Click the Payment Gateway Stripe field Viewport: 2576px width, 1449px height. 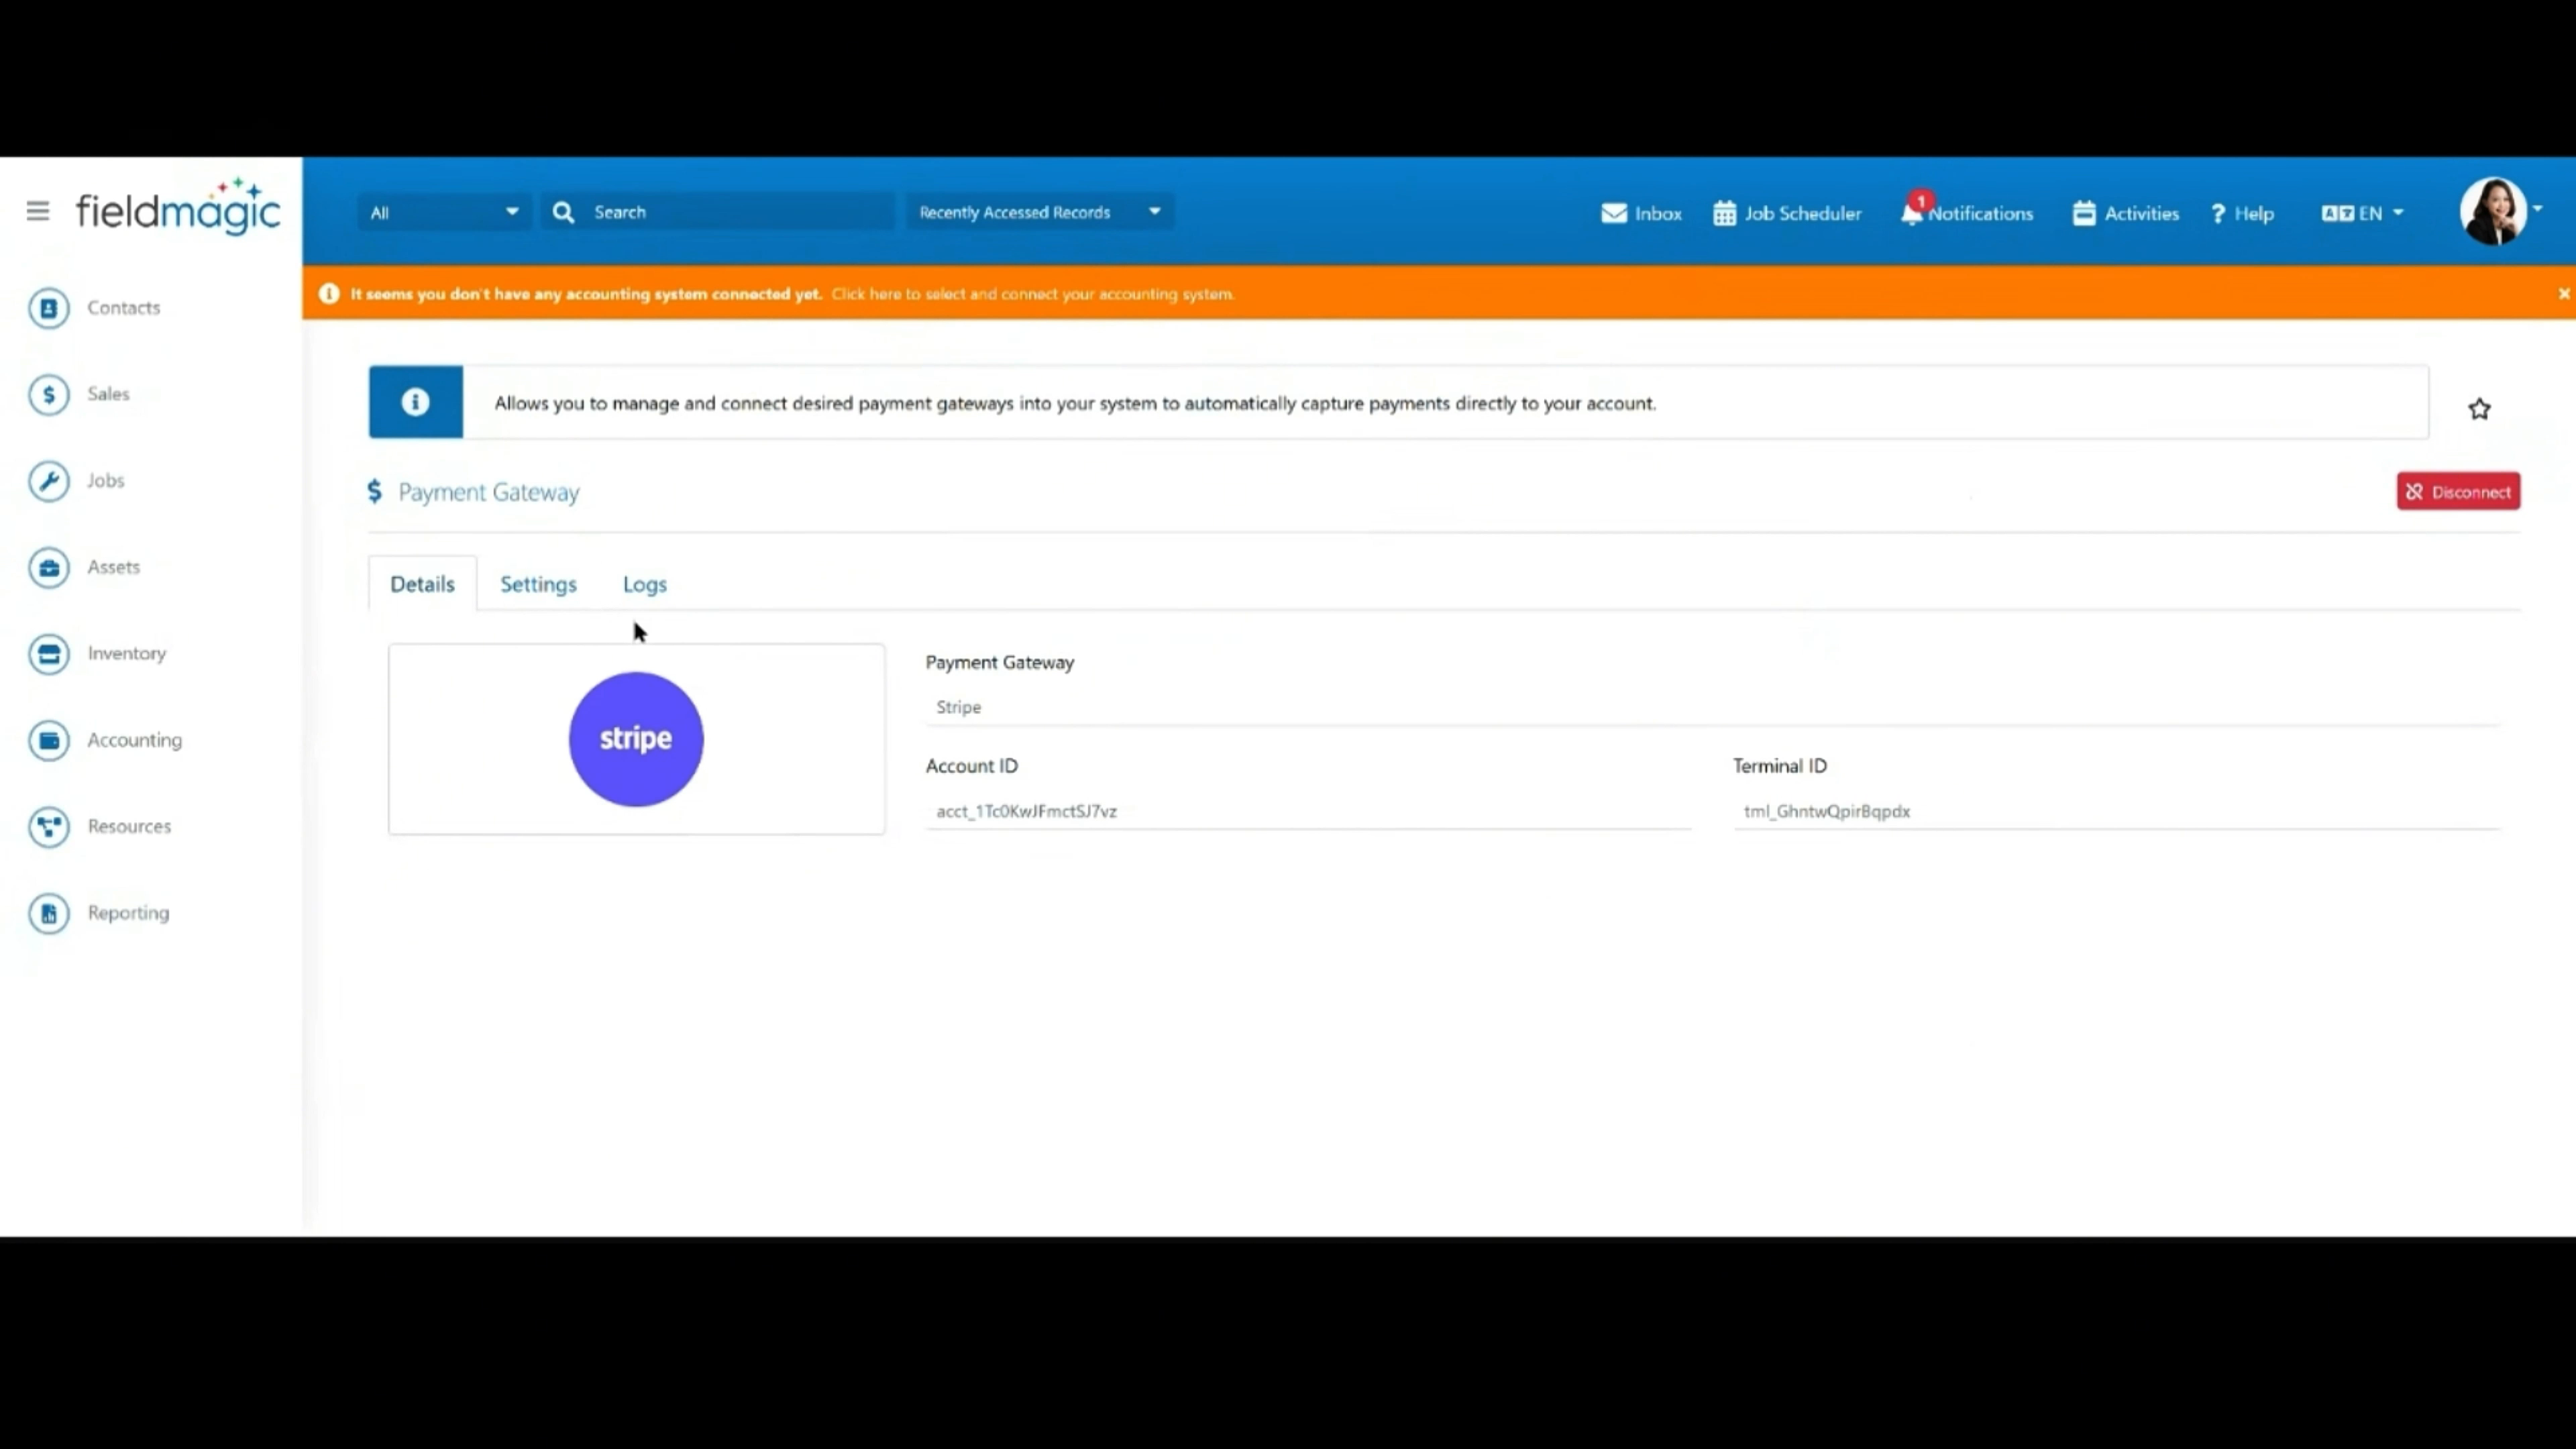[1712, 707]
